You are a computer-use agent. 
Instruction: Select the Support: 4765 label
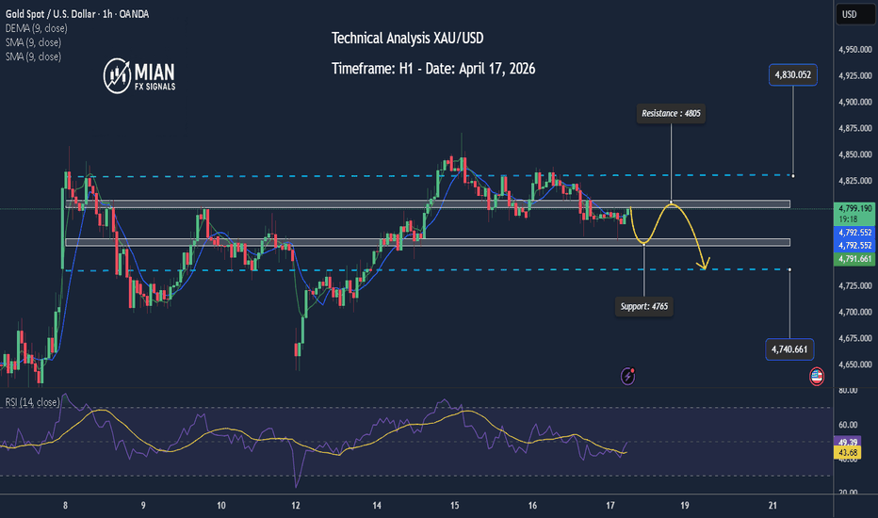pyautogui.click(x=644, y=306)
